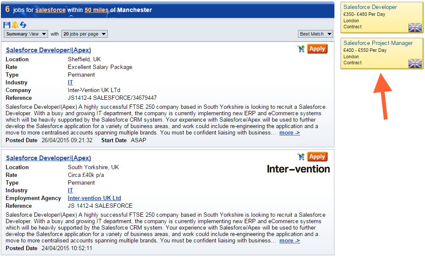Open the Best Match sort dropdown
The image size is (425, 257).
coord(316,34)
